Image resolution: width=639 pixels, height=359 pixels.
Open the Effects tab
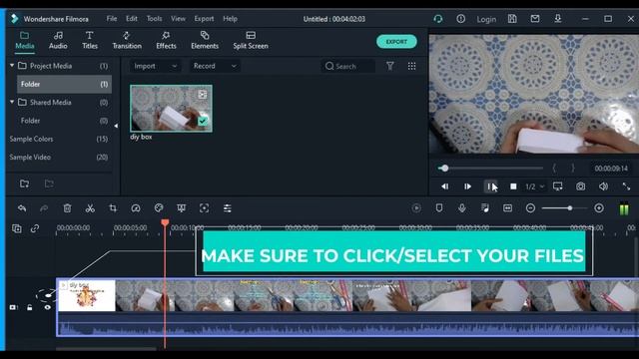(x=166, y=41)
